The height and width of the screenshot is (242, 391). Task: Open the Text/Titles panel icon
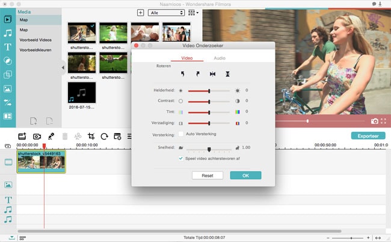[x=7, y=47]
